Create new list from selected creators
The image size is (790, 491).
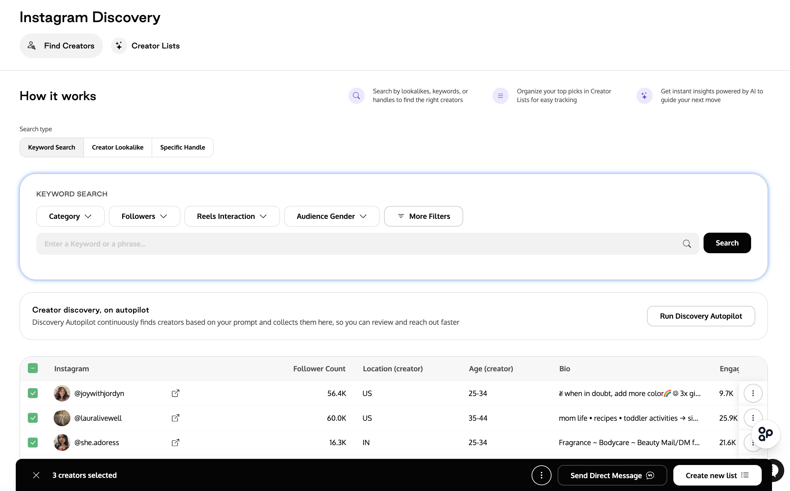717,475
